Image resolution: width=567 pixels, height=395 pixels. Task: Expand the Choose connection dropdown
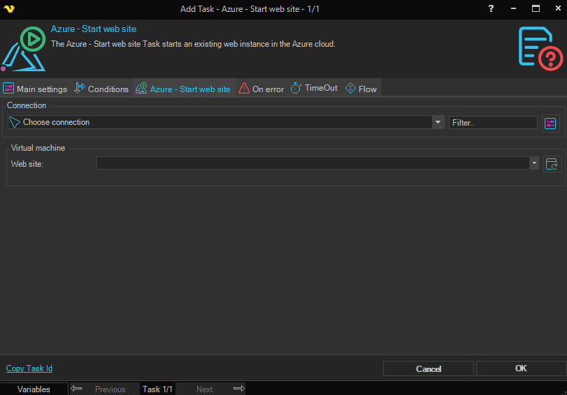pos(438,122)
